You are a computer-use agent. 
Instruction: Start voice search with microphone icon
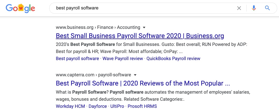tap(254, 8)
